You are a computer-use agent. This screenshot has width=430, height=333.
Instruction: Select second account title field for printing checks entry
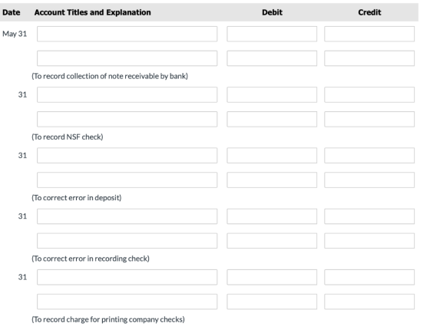pos(127,302)
